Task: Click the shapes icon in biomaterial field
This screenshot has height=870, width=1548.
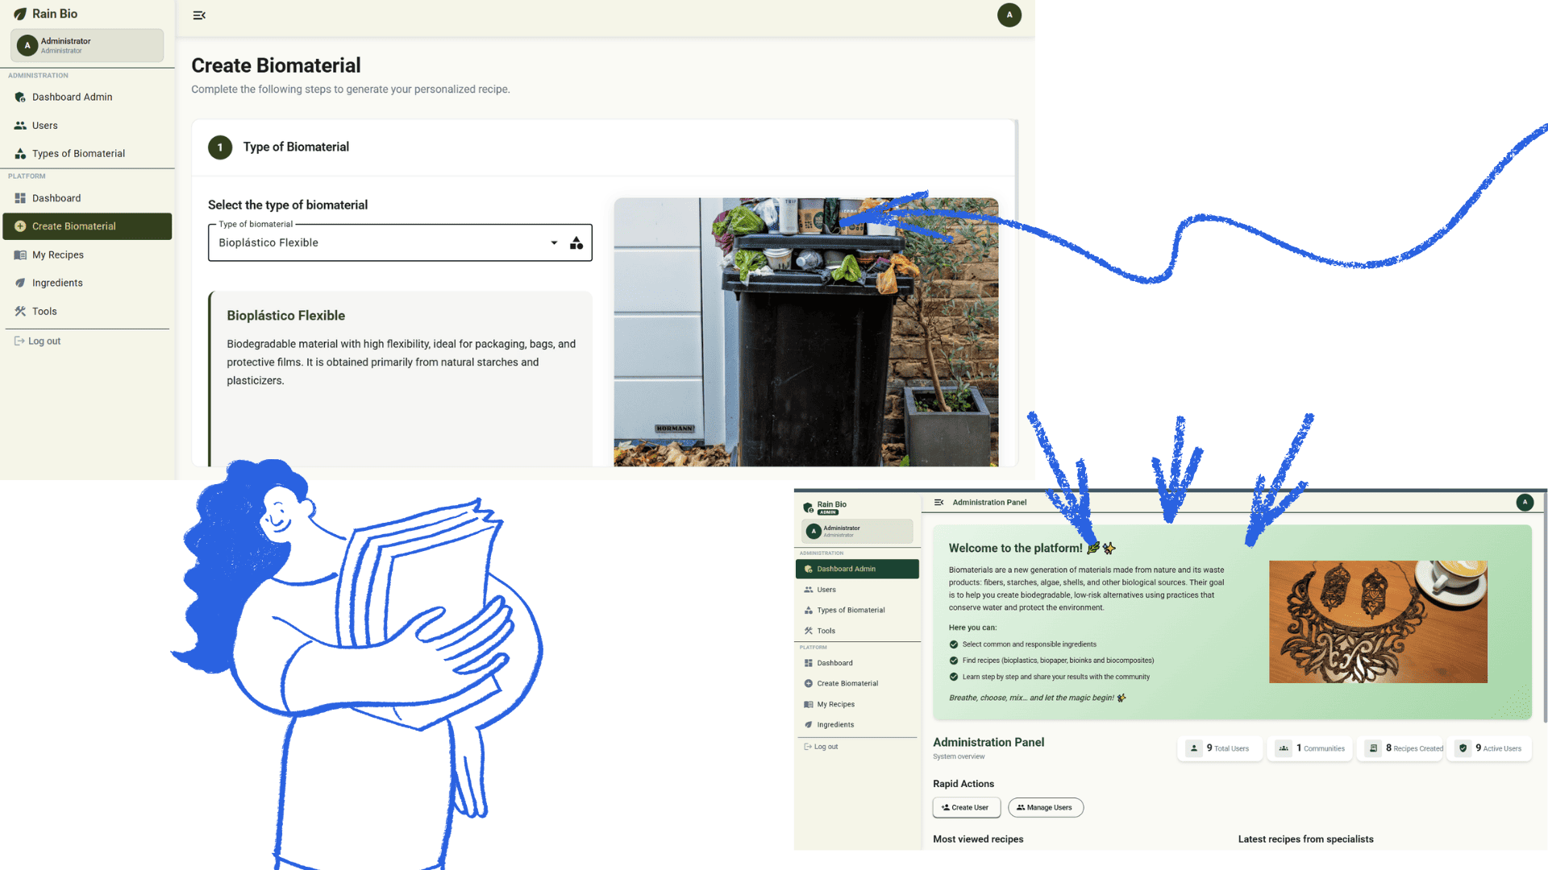Action: tap(576, 243)
